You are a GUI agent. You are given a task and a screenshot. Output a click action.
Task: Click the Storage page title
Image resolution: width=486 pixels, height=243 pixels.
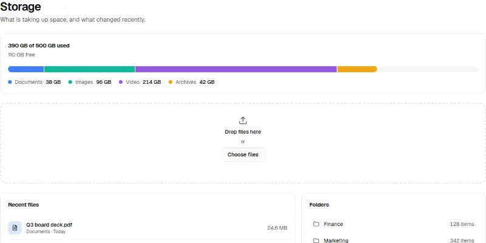pyautogui.click(x=21, y=7)
